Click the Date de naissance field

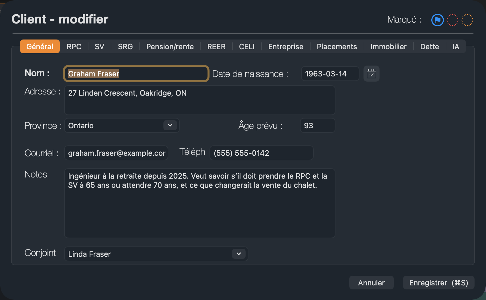tap(330, 74)
